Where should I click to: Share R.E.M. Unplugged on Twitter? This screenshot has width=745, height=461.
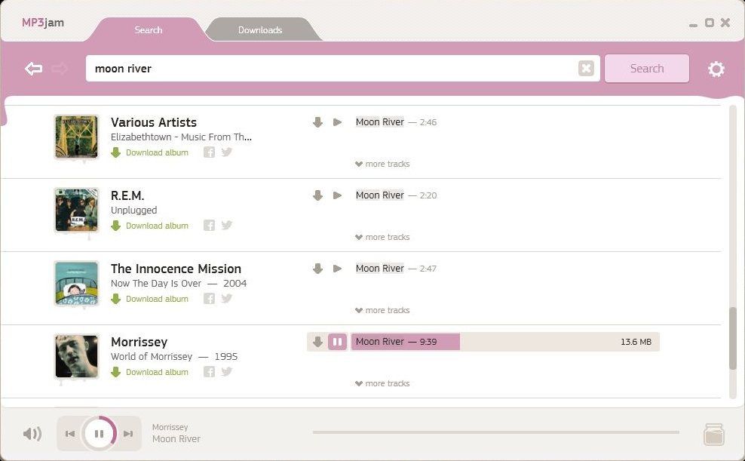227,226
